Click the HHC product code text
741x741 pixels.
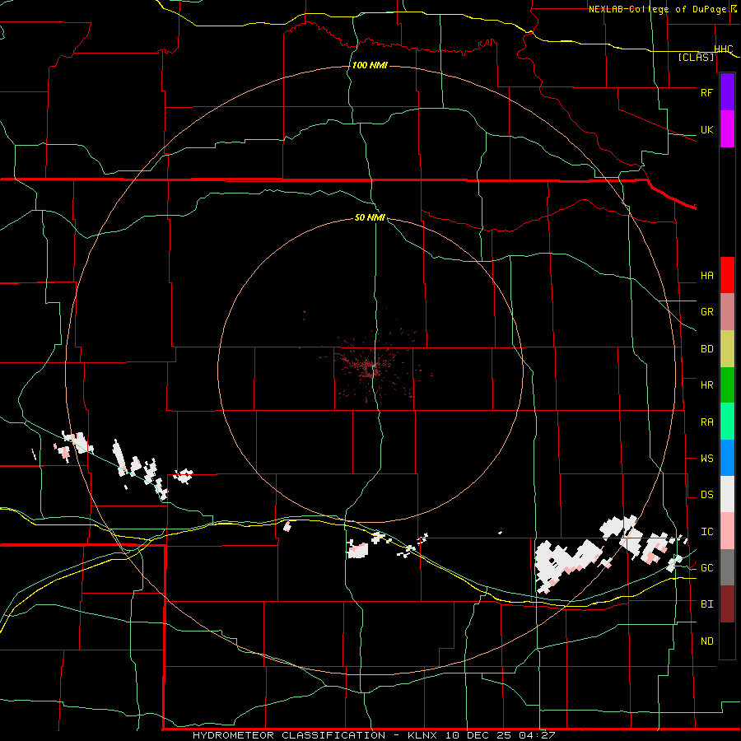723,49
